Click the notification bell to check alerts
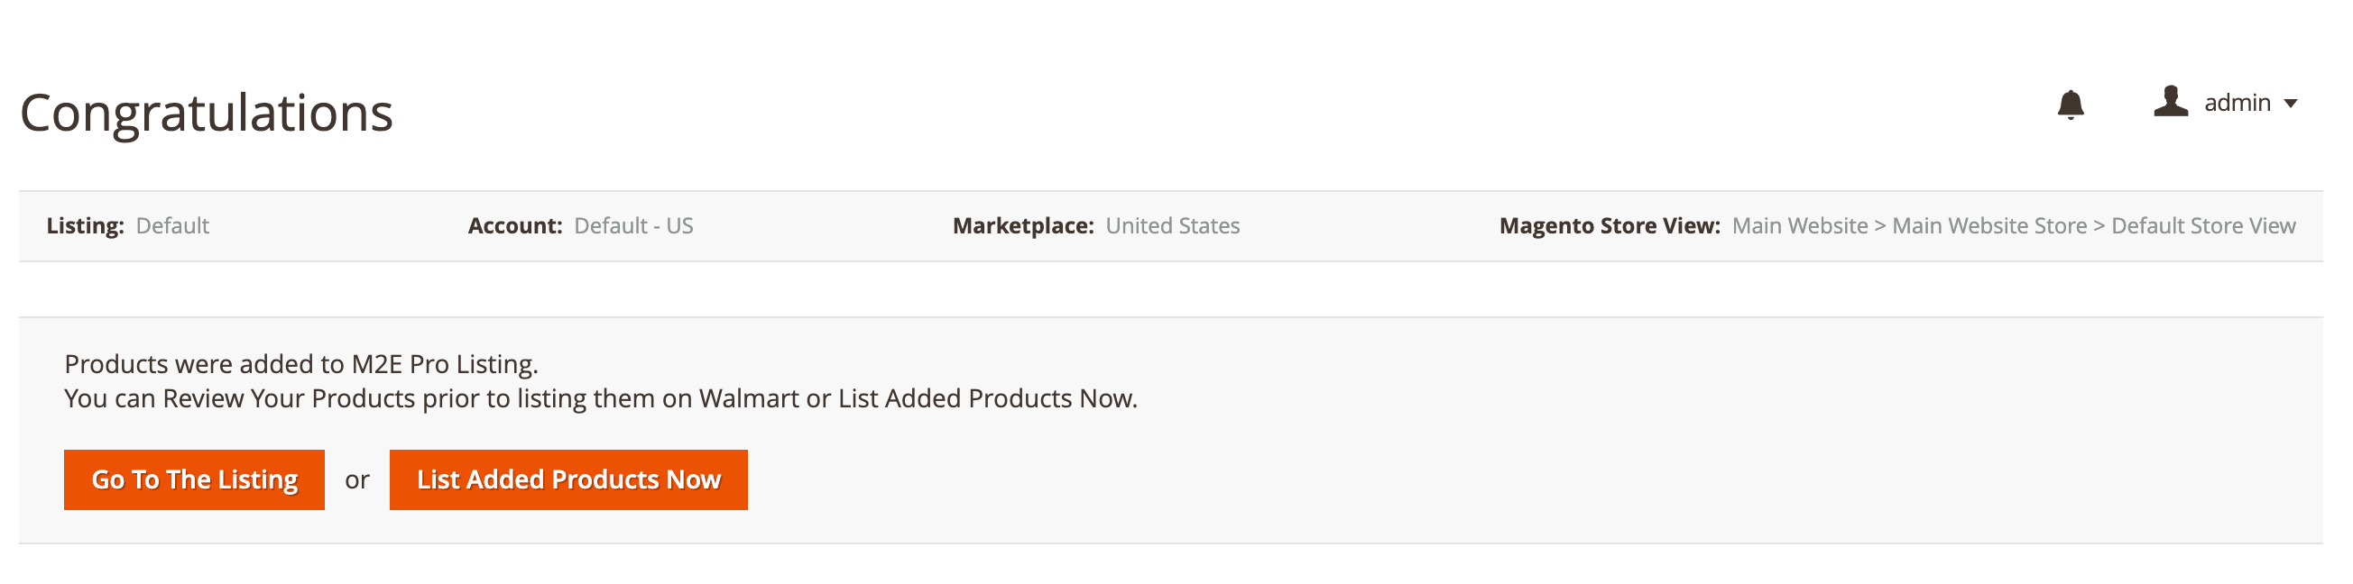 point(2072,104)
